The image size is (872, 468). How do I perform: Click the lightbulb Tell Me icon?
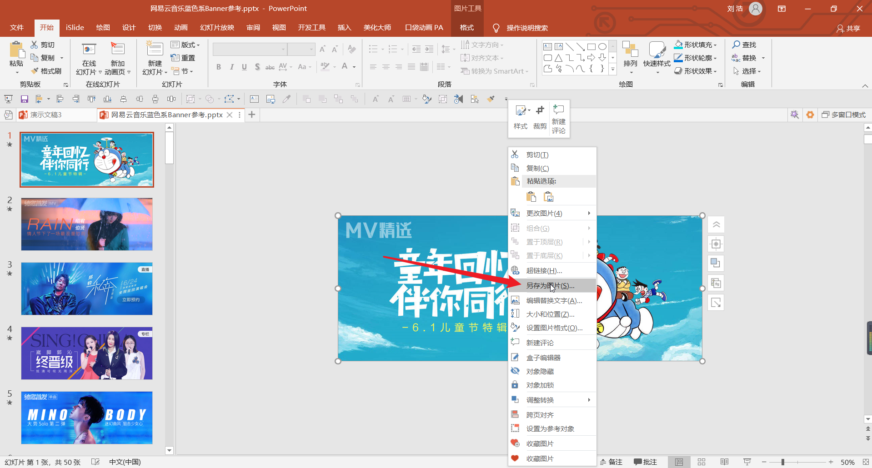tap(496, 28)
